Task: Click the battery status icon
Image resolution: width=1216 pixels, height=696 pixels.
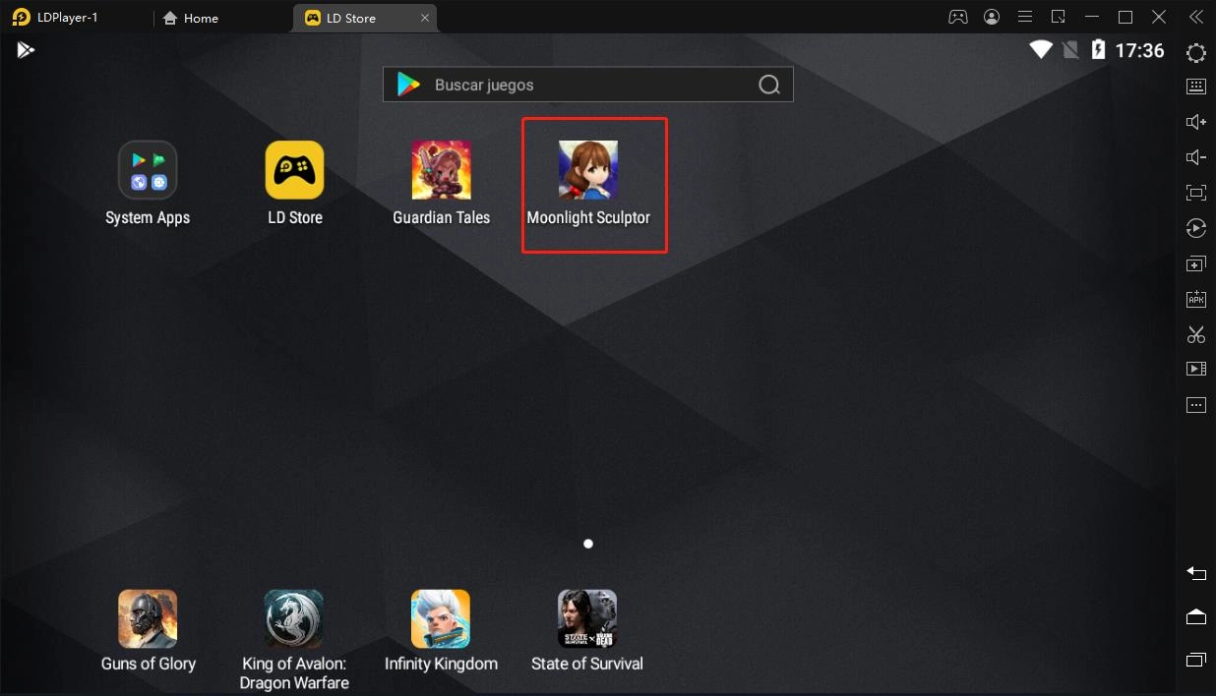Action: pos(1098,49)
